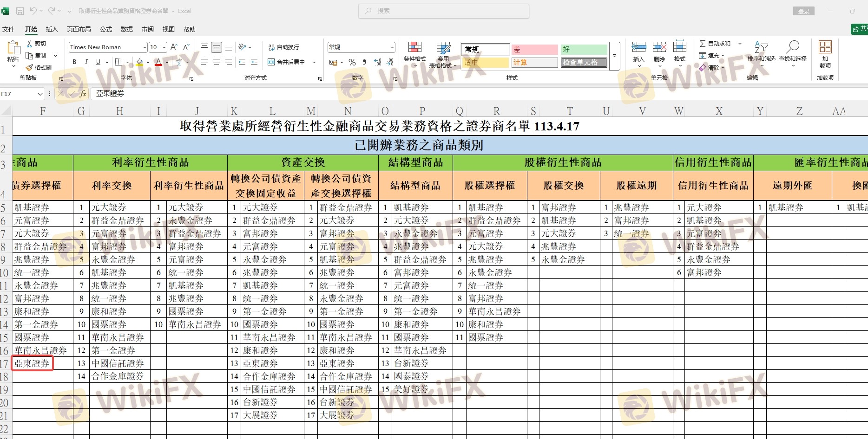Toggle Wrap Text (自动换行)
Screen dimensions: 868x439
(x=284, y=47)
